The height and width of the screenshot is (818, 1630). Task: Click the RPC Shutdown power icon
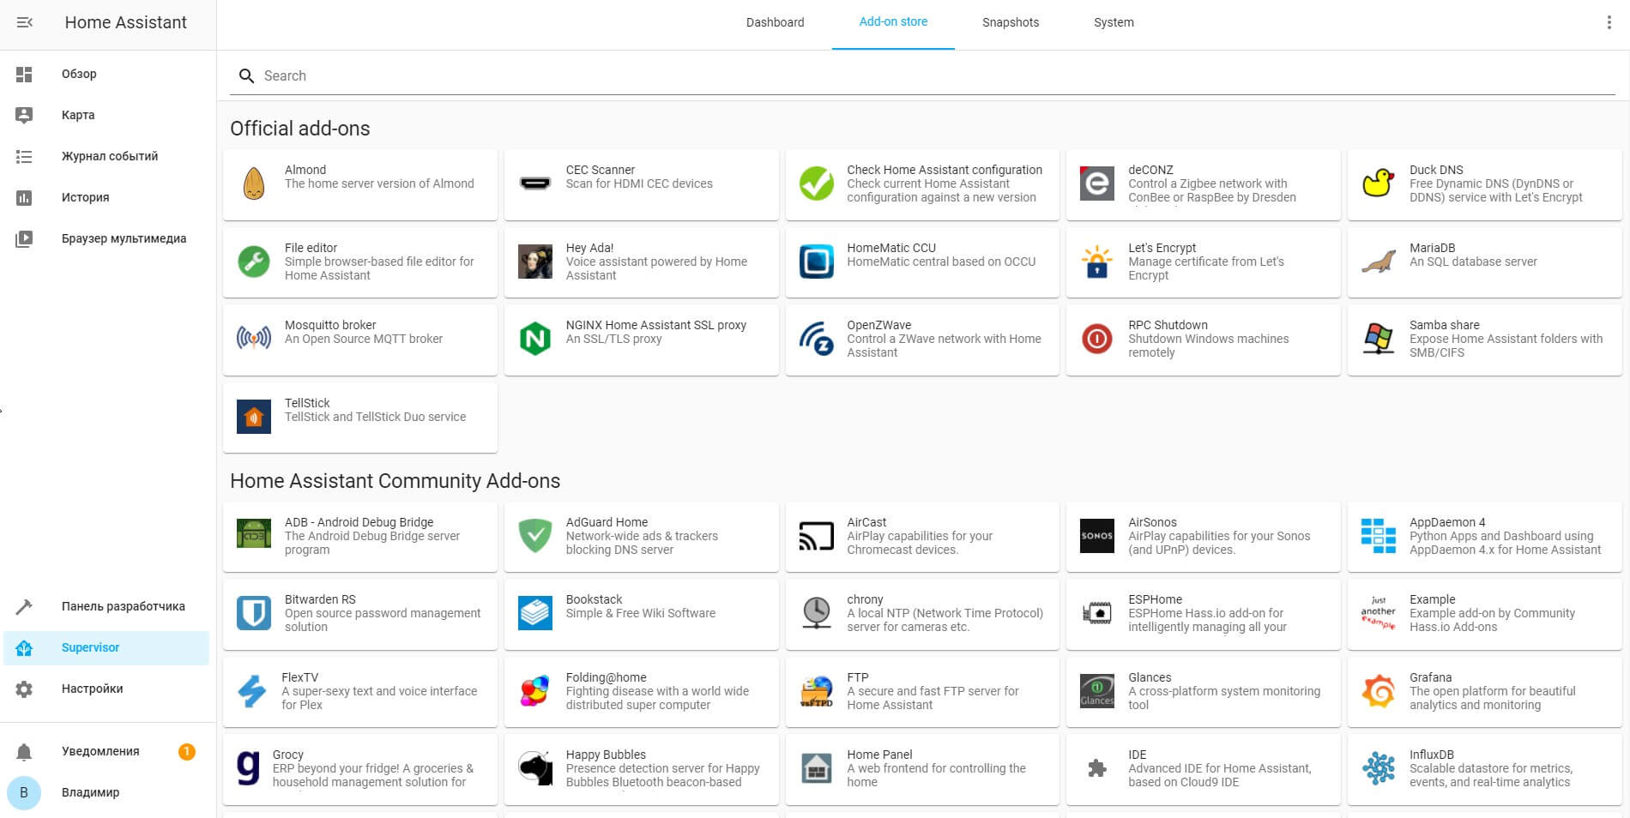[1096, 339]
